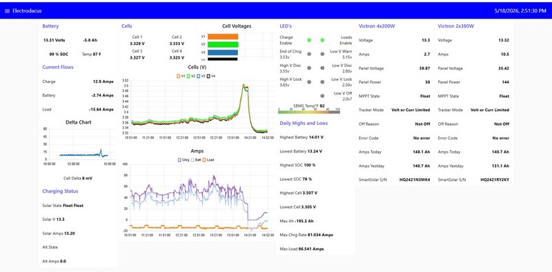Toggle the Batt series in Amps legend
552x272 pixels.
click(197, 160)
